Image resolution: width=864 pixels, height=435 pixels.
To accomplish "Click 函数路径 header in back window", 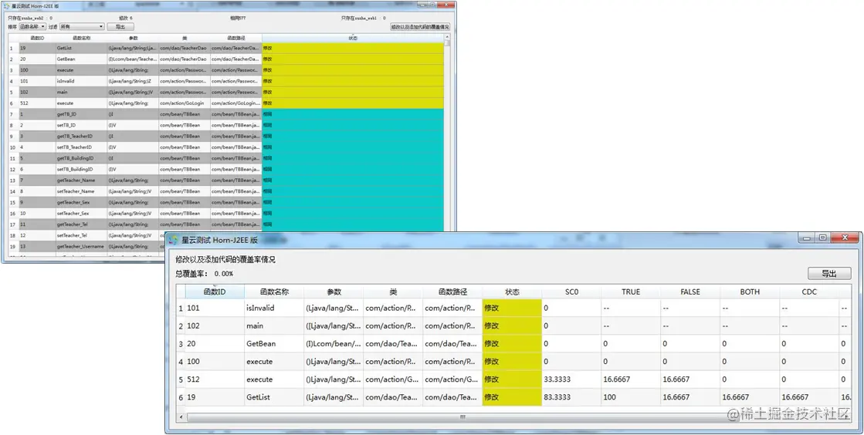I will (235, 38).
